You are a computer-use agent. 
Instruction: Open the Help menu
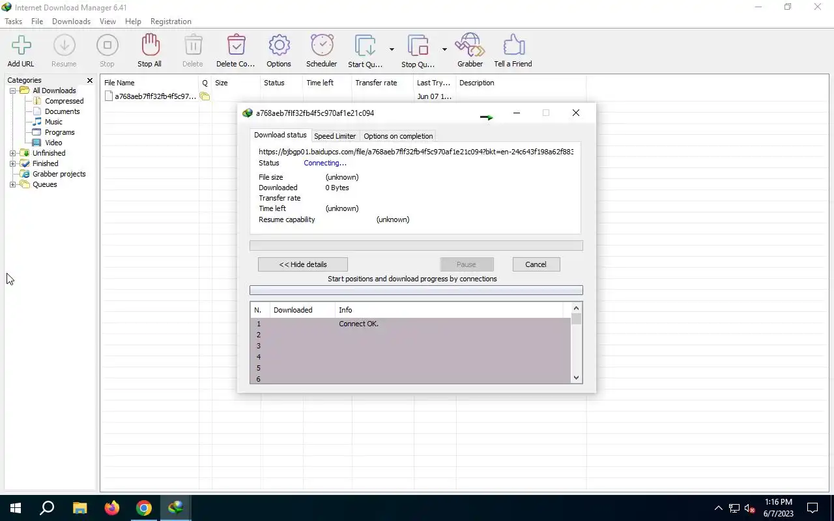tap(133, 21)
